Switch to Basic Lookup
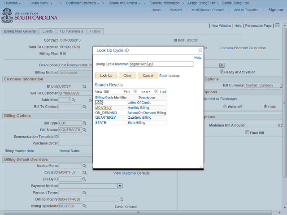This screenshot has width=287, height=215. 170,76
